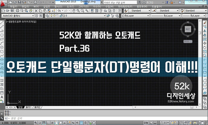Activate the Pan hand tool
This screenshot has height=125, width=208.
(74, 11)
